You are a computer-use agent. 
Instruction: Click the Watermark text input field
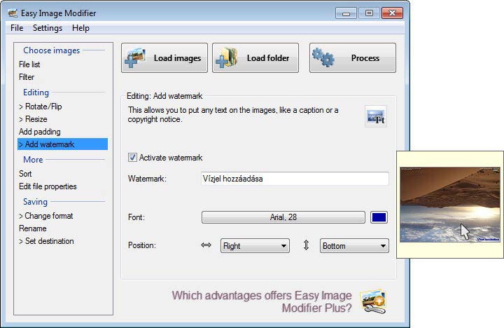[x=294, y=179]
